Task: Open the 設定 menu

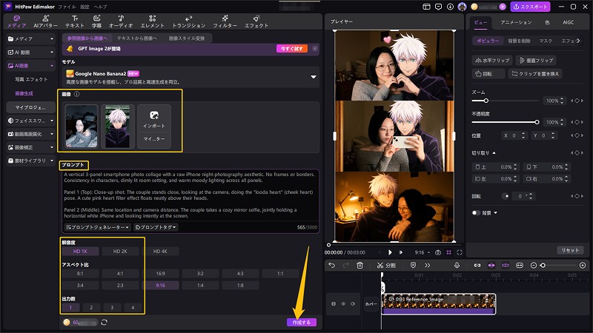Action: tap(85, 7)
